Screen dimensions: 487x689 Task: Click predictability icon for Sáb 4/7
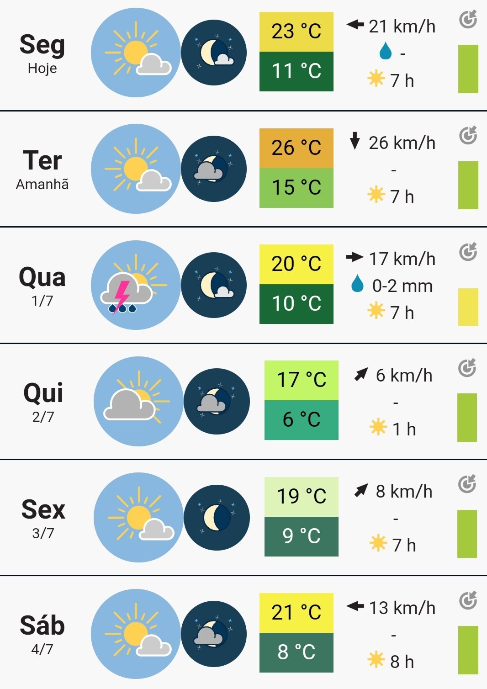pyautogui.click(x=468, y=600)
